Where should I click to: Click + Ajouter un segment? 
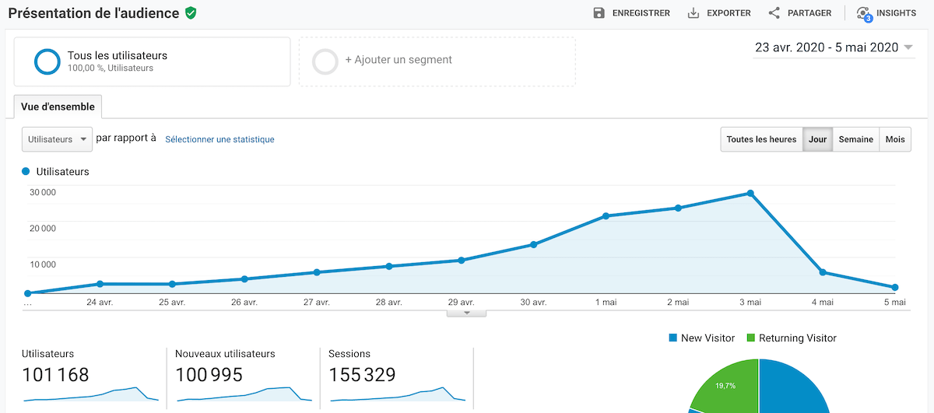pos(399,60)
